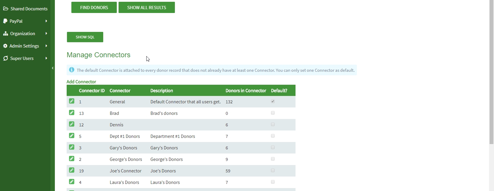The width and height of the screenshot is (494, 191).
Task: Click the PayPal logo icon
Action: click(5, 21)
